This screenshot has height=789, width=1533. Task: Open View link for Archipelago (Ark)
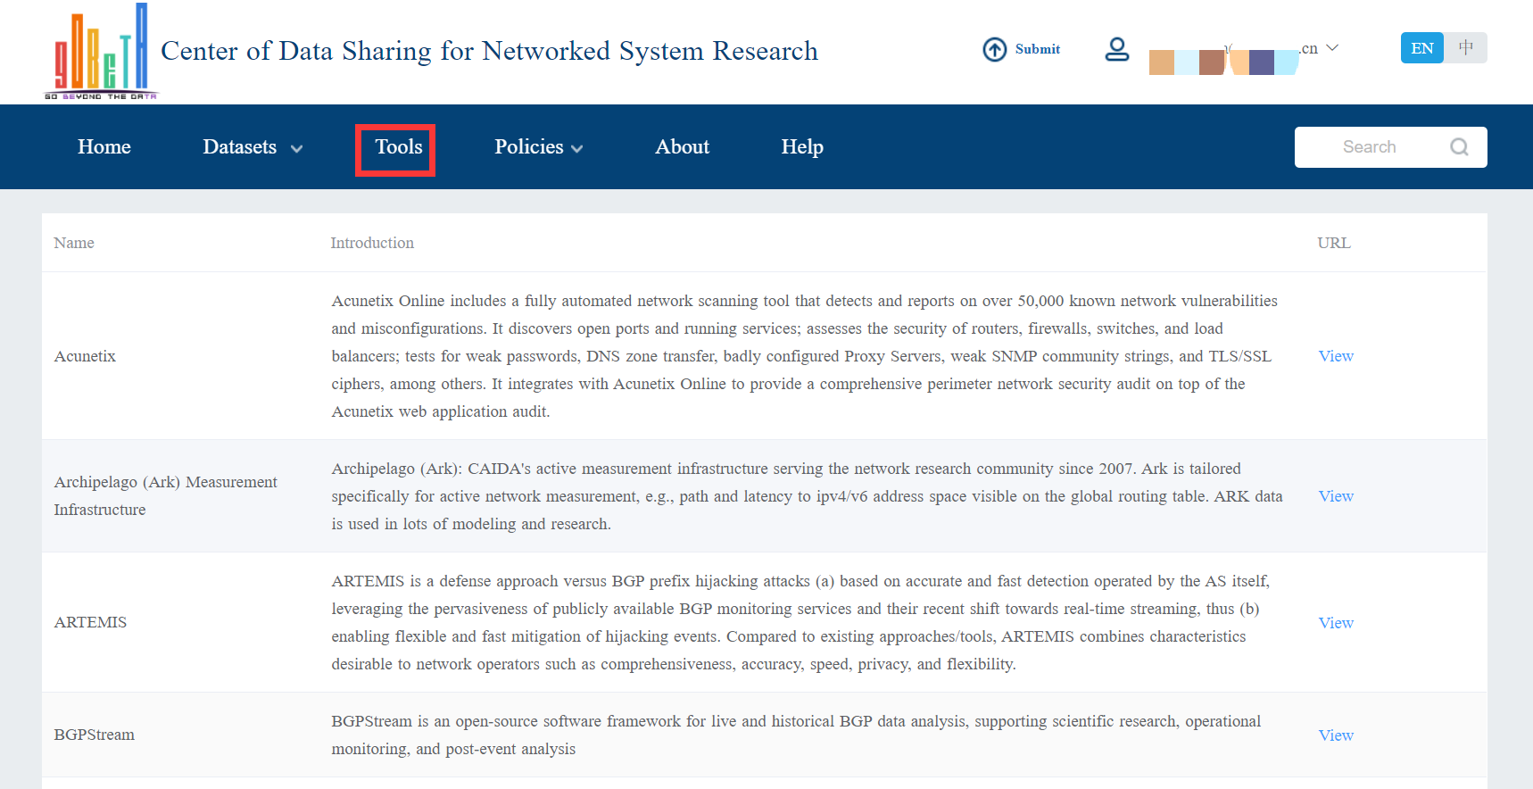pyautogui.click(x=1336, y=496)
